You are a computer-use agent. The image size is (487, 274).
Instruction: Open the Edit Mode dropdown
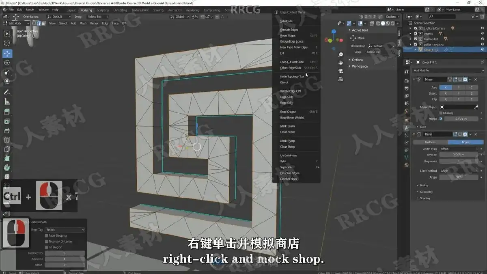(x=16, y=24)
